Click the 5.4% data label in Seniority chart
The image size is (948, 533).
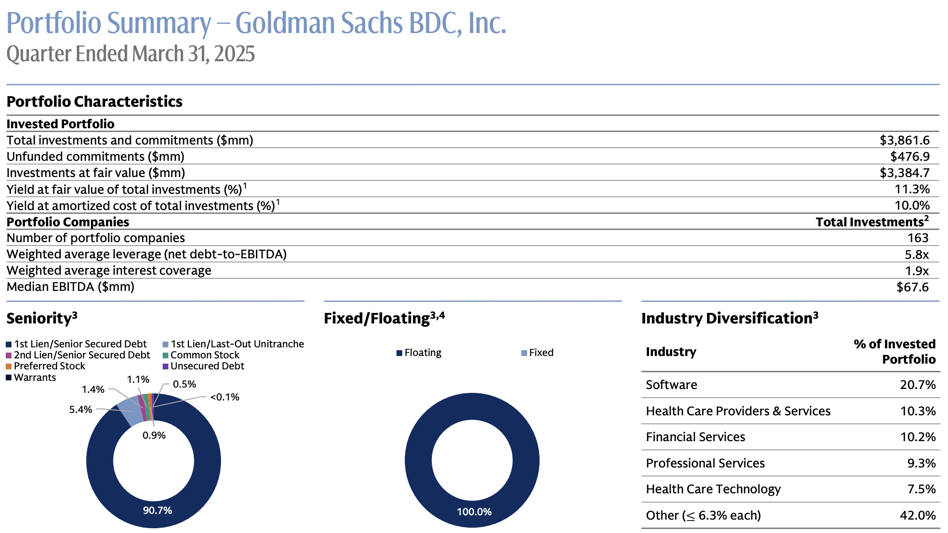click(80, 410)
